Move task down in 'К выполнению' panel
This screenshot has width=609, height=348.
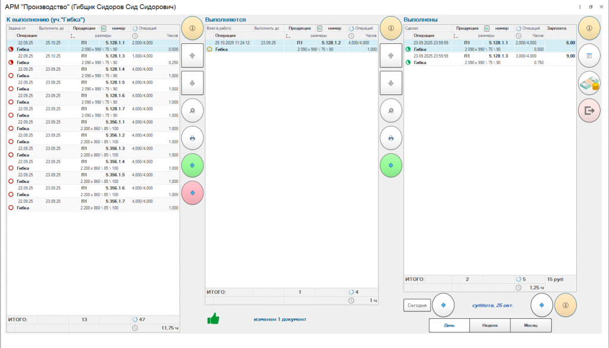coord(192,83)
